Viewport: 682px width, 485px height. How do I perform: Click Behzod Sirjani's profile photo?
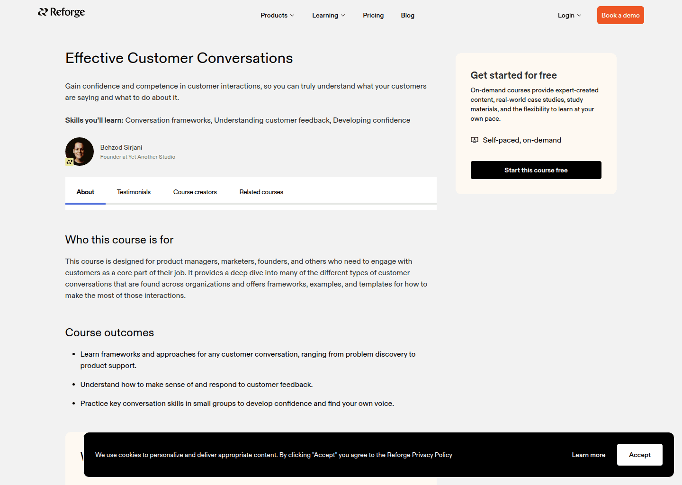pyautogui.click(x=80, y=152)
